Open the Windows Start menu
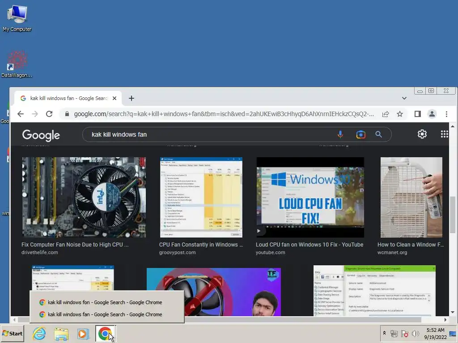Image resolution: width=458 pixels, height=343 pixels. click(x=12, y=333)
